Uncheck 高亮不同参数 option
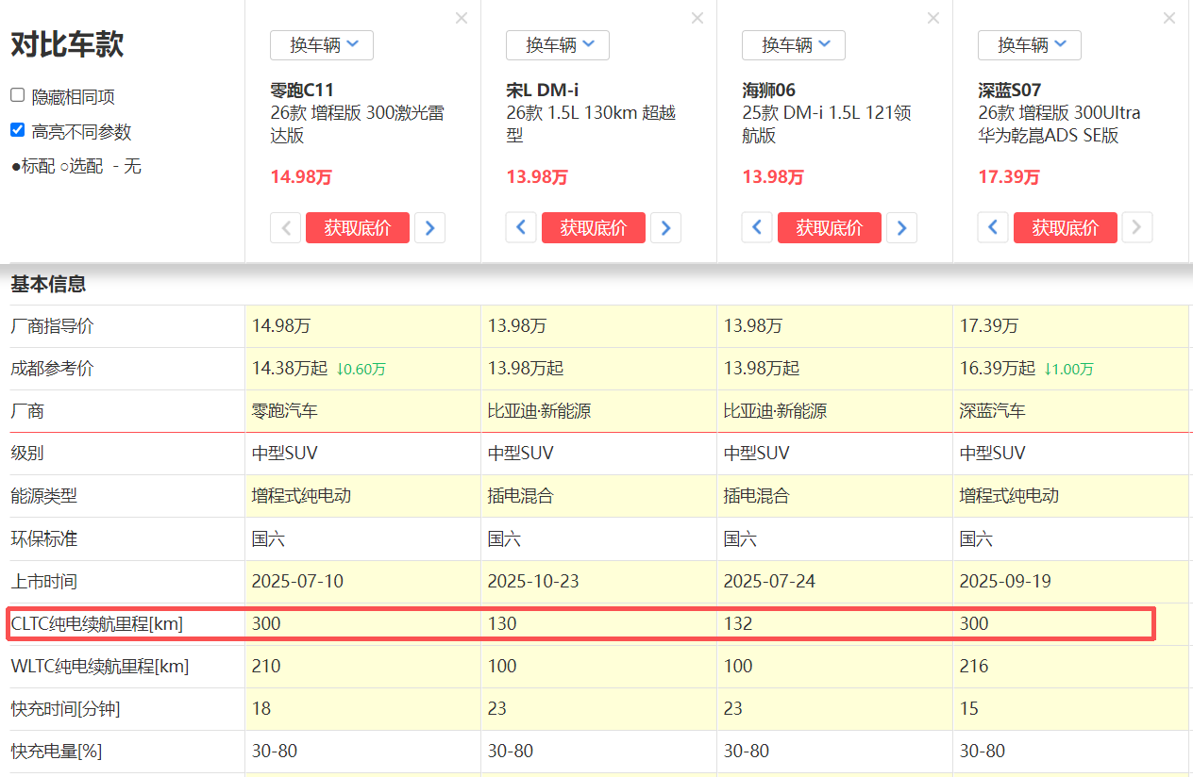Image resolution: width=1193 pixels, height=777 pixels. click(18, 130)
